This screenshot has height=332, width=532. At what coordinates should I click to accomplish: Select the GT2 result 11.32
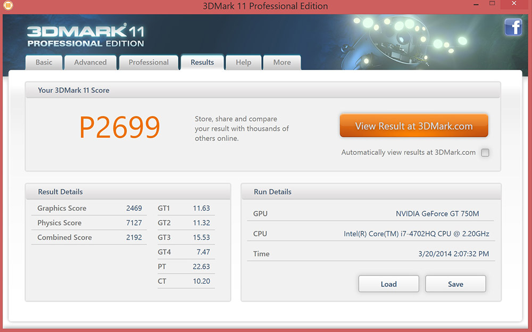[202, 223]
